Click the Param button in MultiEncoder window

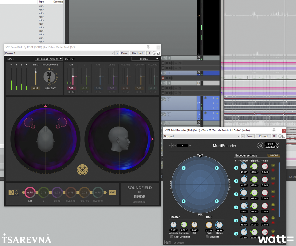[250, 136]
